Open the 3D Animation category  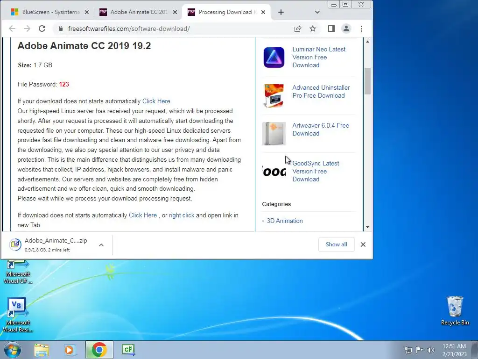(285, 221)
